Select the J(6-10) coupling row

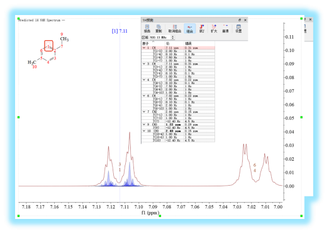coord(178,109)
